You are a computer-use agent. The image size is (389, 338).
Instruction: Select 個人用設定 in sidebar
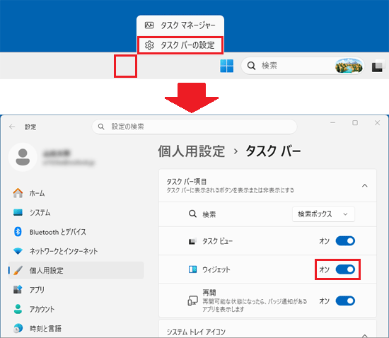pyautogui.click(x=76, y=270)
